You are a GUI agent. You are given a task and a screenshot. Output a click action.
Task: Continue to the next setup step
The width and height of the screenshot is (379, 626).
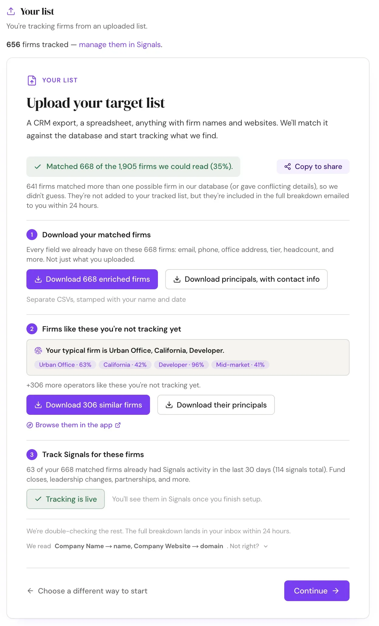tap(317, 591)
